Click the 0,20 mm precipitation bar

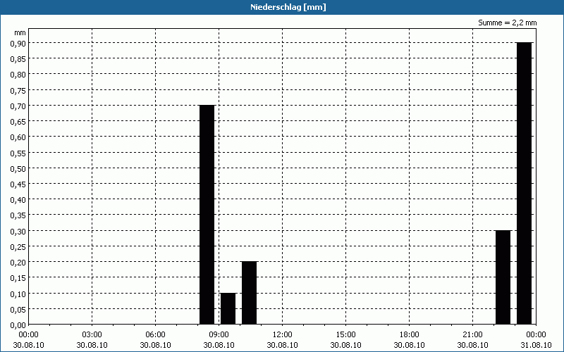250,293
